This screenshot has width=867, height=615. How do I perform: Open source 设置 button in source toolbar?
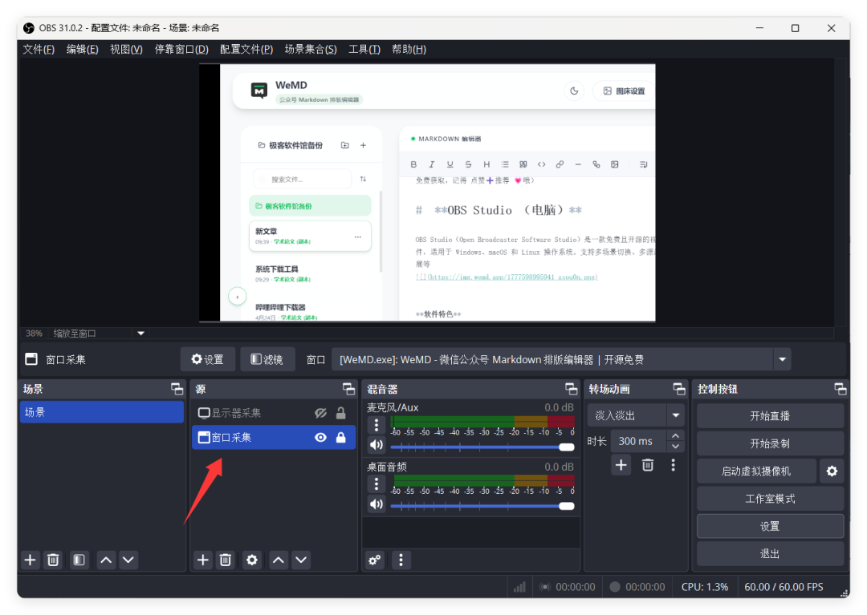click(x=208, y=359)
